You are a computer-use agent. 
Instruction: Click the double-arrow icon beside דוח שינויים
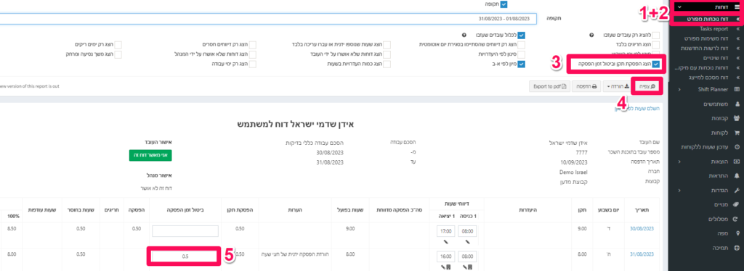pyautogui.click(x=738, y=58)
